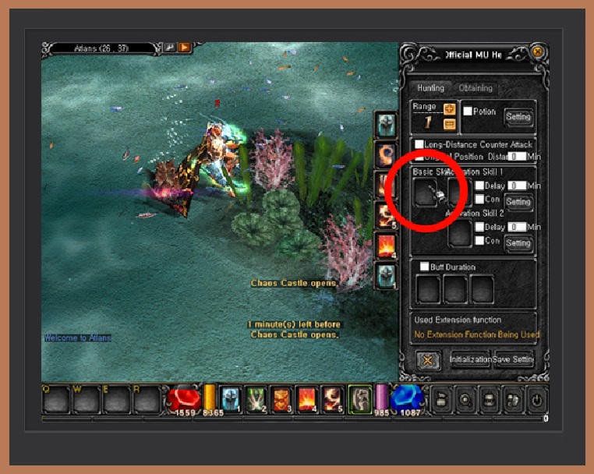This screenshot has height=474, width=594.
Task: Activate hotbar skill slot 5 flame swirl
Action: 332,400
